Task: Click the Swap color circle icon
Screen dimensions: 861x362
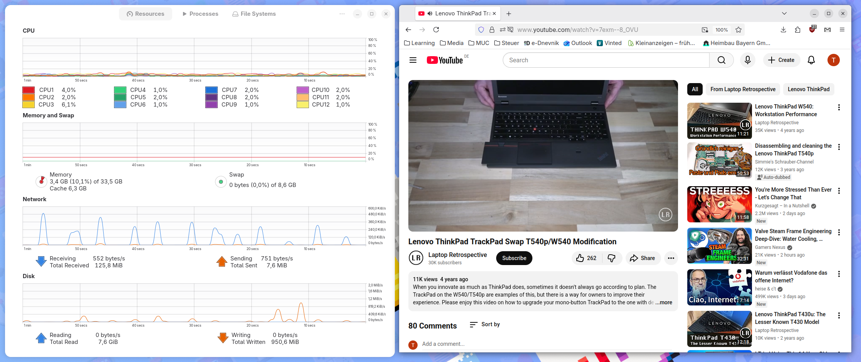Action: pos(221,182)
